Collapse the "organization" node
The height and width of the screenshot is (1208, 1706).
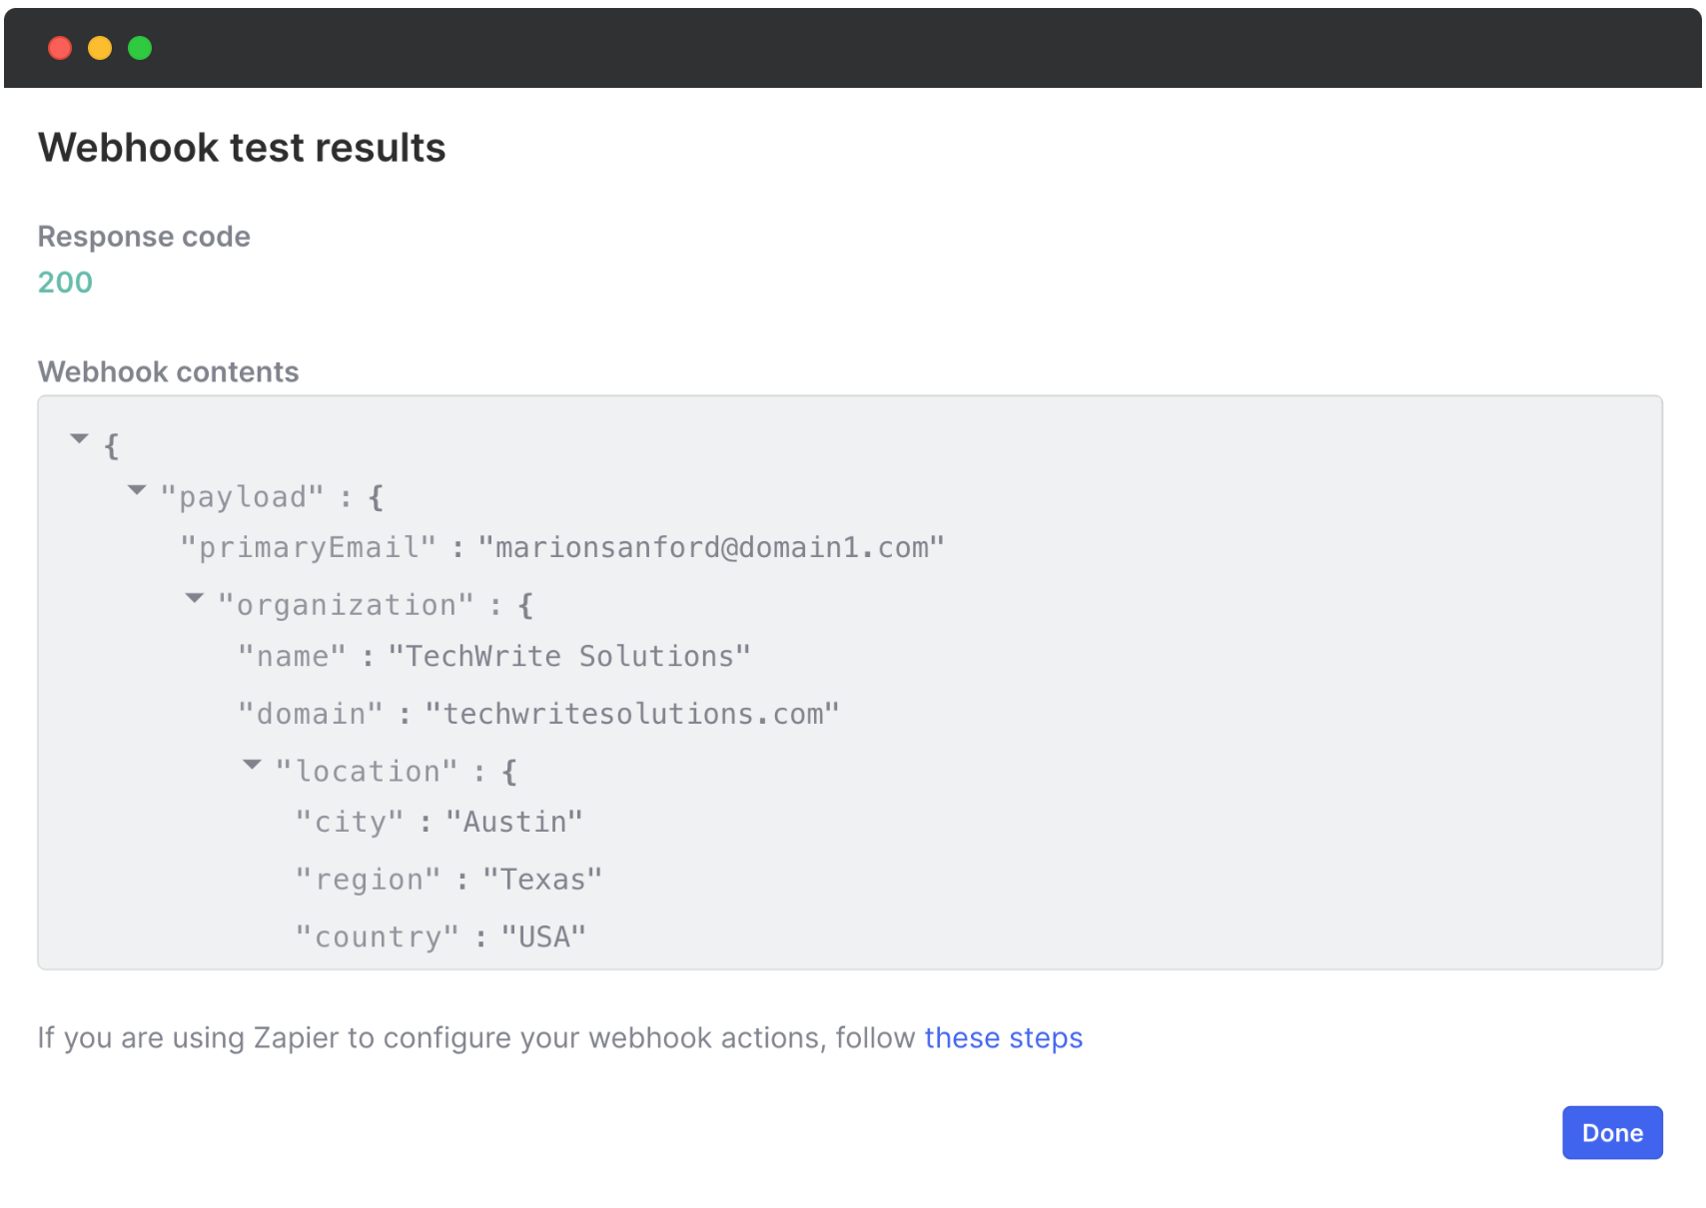[x=195, y=599]
